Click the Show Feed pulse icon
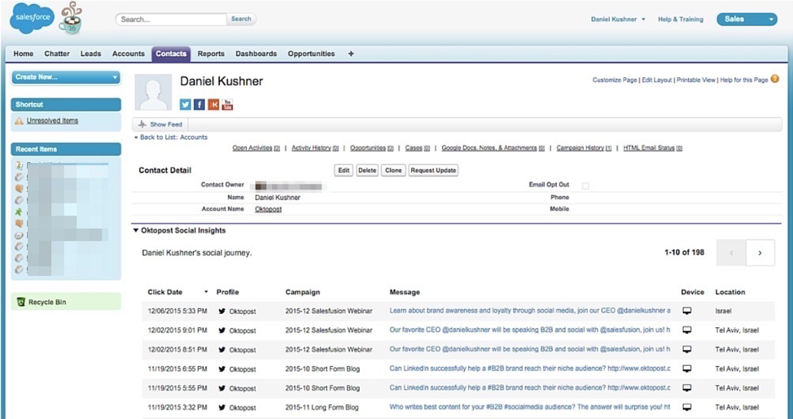 (142, 124)
